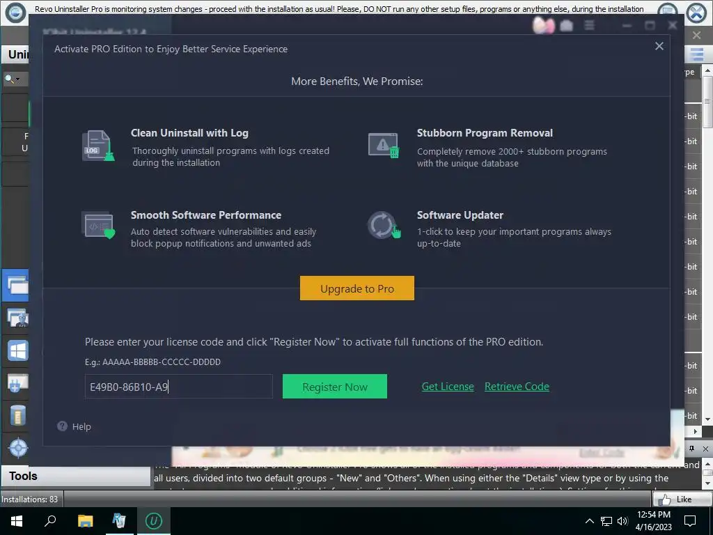The image size is (713, 535).
Task: Click the Revo monitoring bar cancel X icon
Action: click(x=696, y=13)
